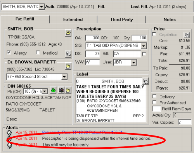
Task: Select alert 'This refill may be too early.'
Action: (66, 145)
